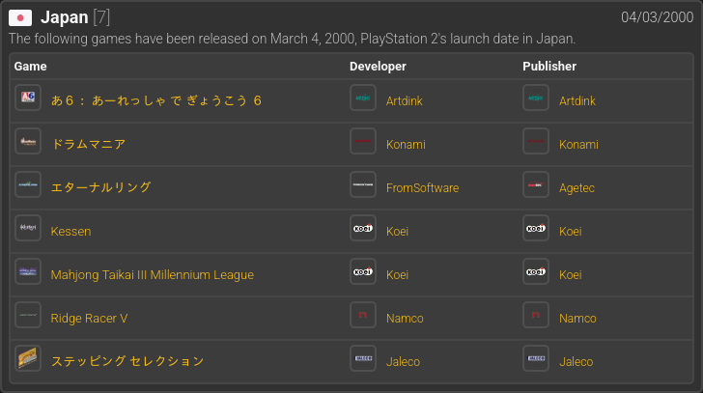The width and height of the screenshot is (703, 393).
Task: Visit Koei developer link in Mahjong Taikai row
Action: pyautogui.click(x=397, y=274)
